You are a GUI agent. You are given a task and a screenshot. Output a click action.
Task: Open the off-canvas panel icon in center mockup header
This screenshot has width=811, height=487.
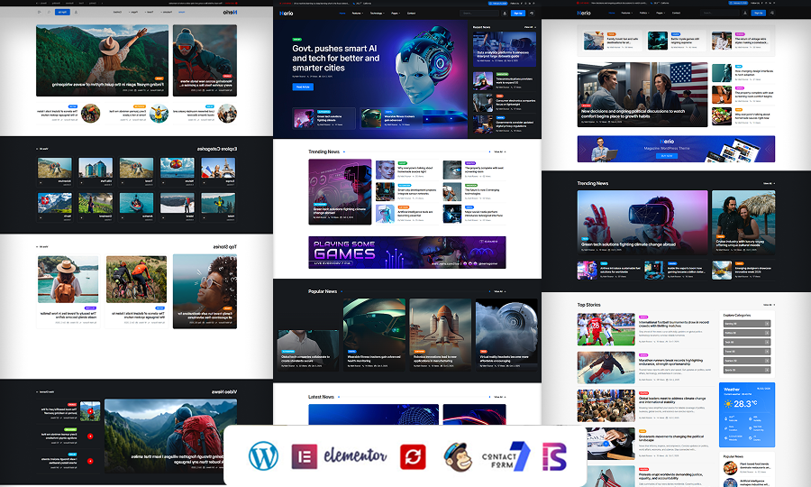(531, 14)
